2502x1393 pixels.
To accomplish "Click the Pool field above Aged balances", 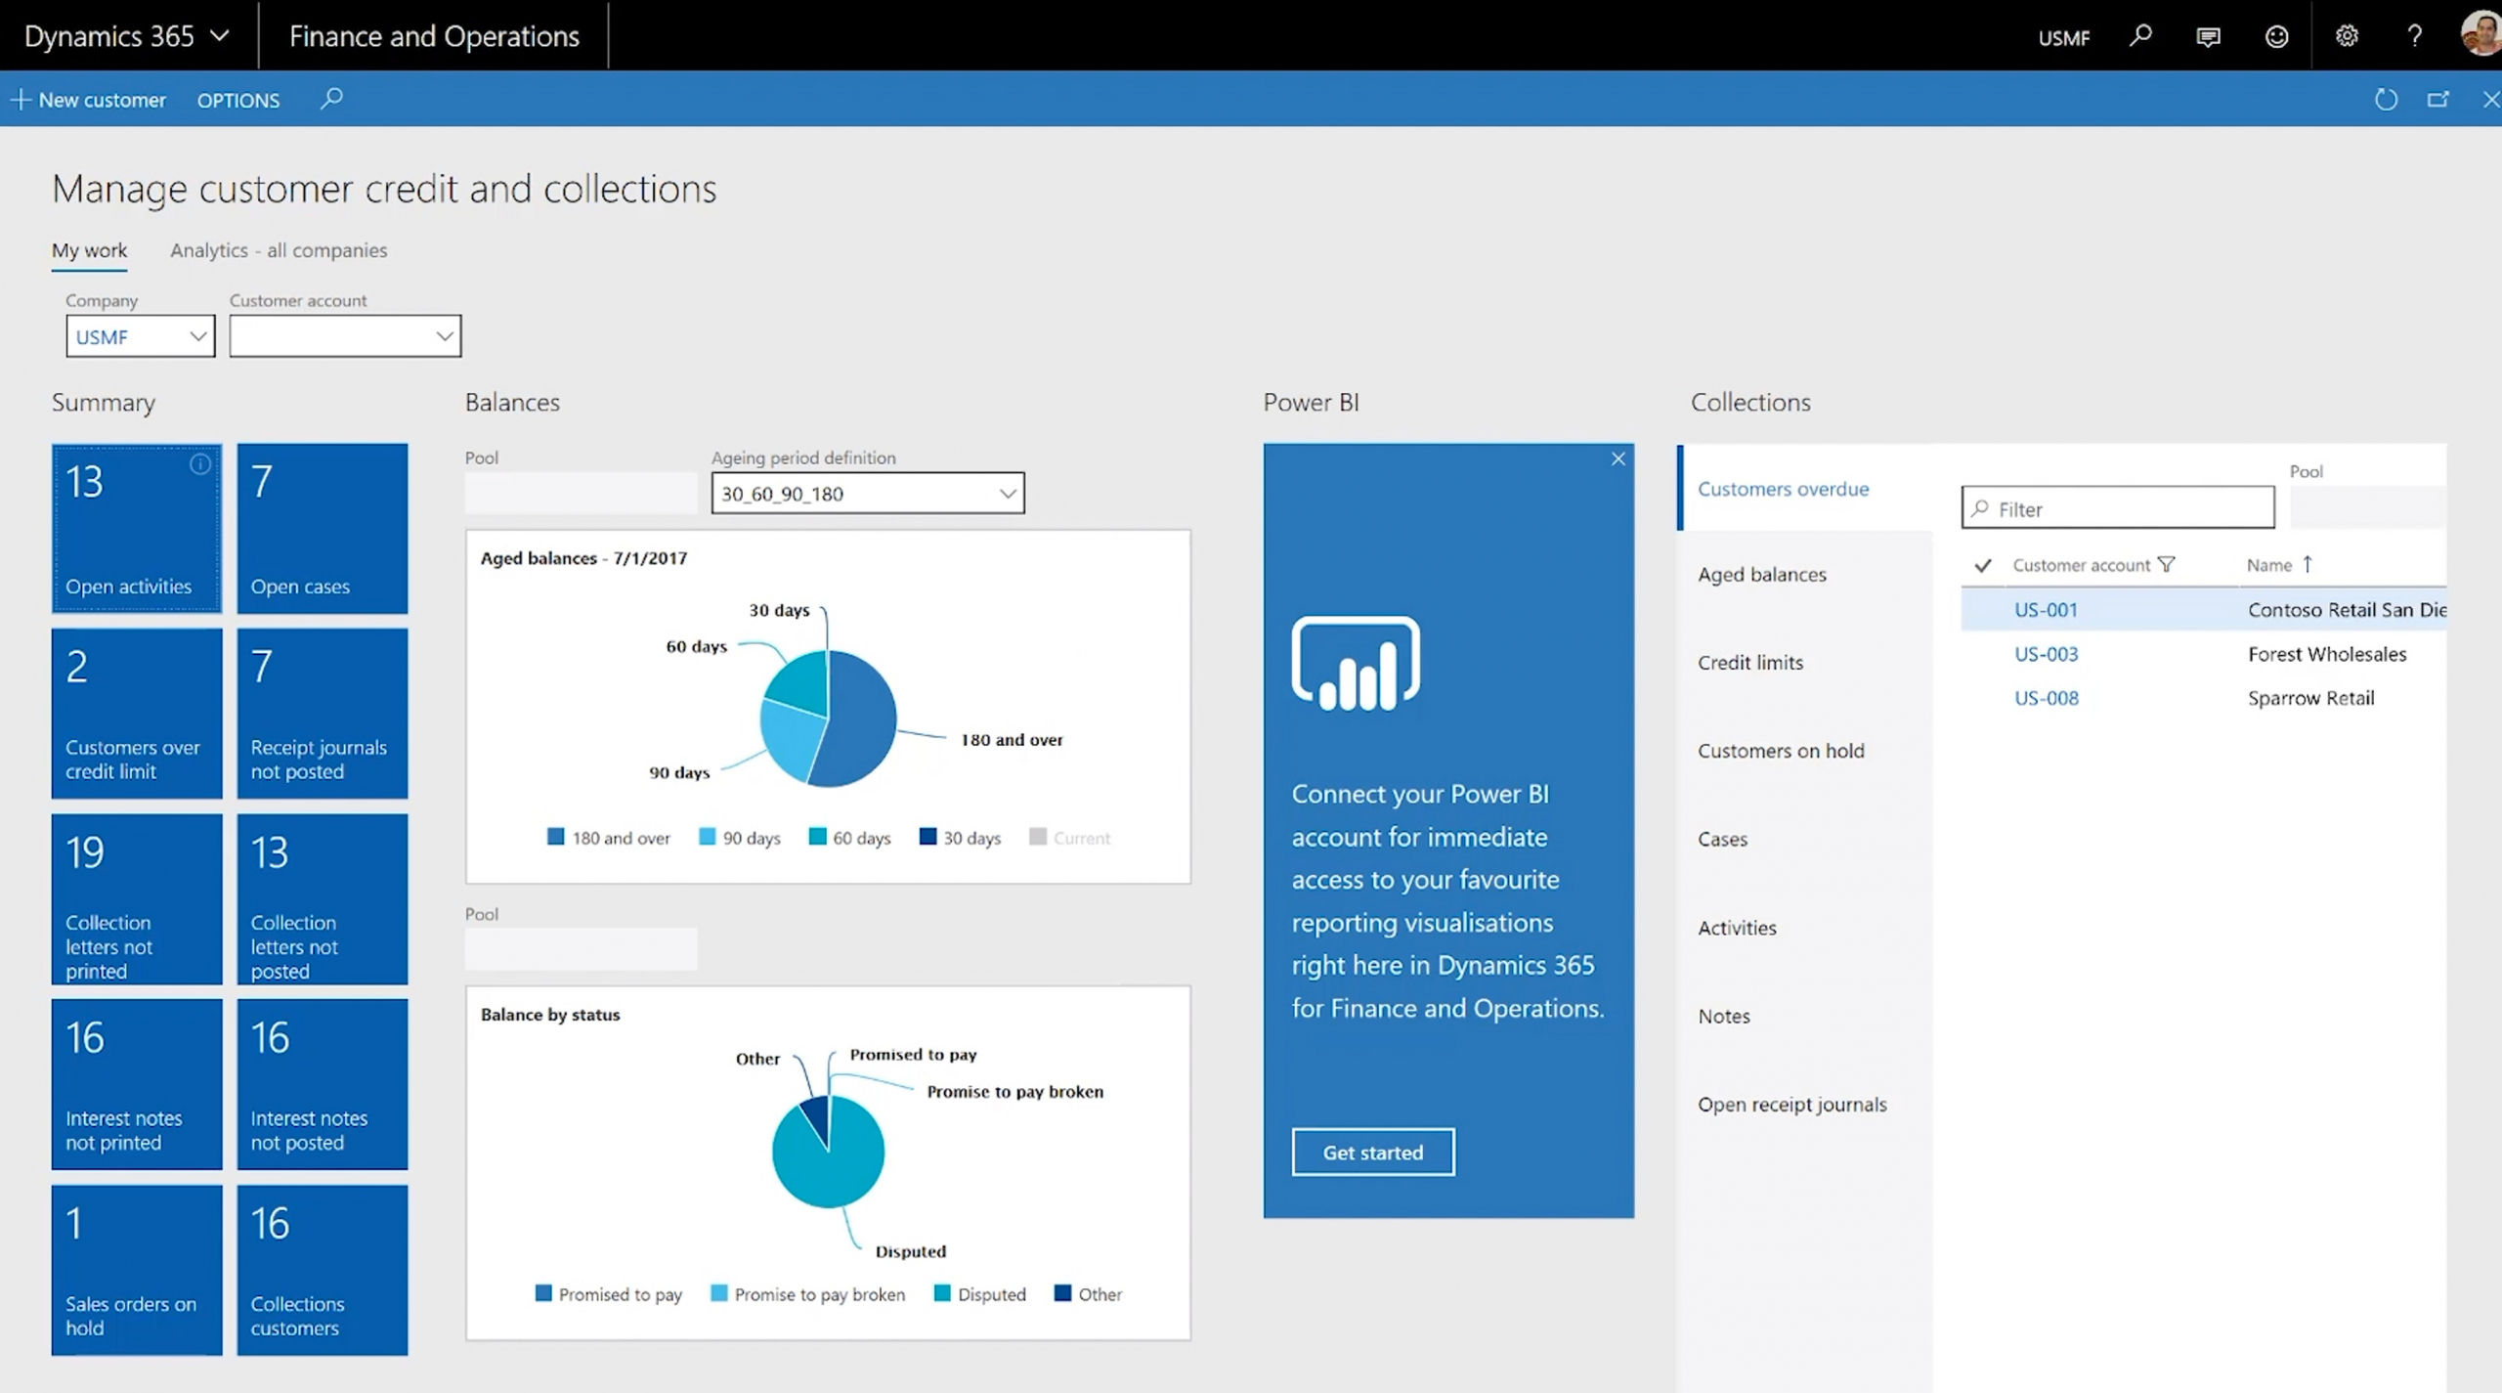I will [581, 494].
